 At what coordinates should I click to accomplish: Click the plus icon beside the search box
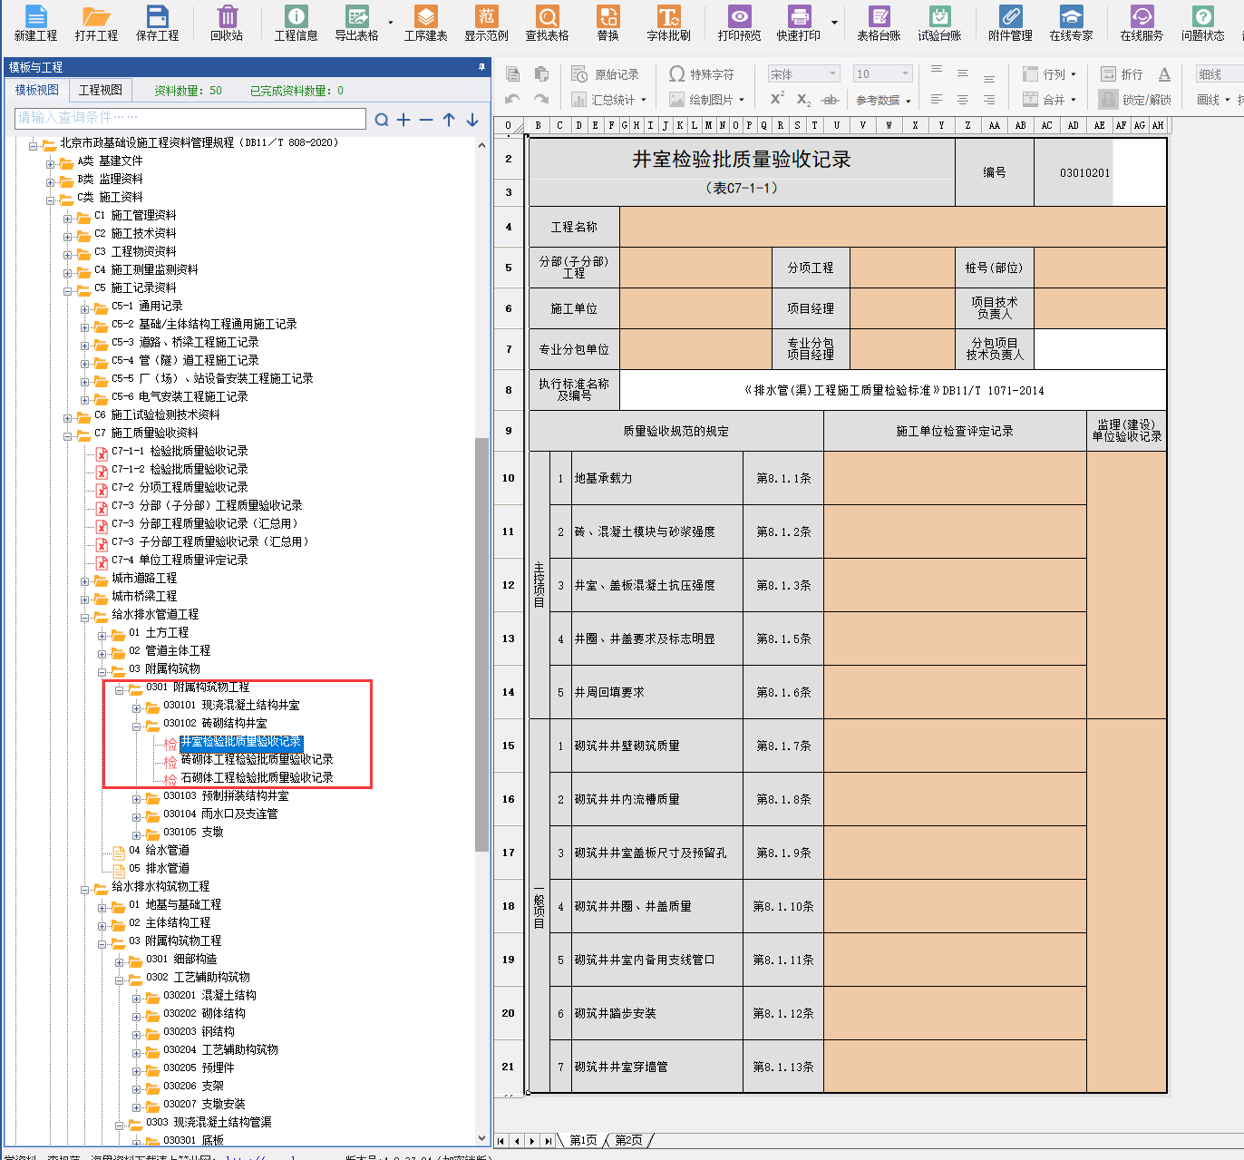[x=403, y=120]
